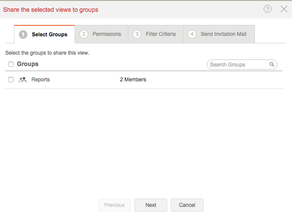Close the share views dialog
This screenshot has height=220, width=292.
[283, 9]
